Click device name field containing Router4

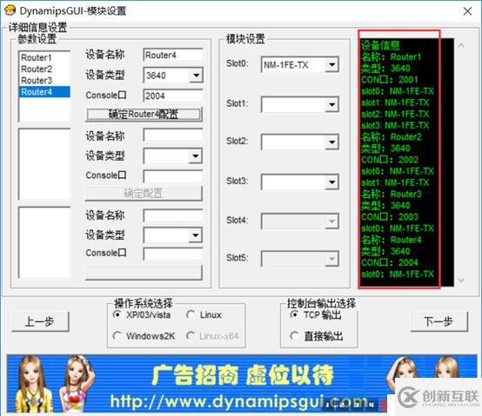coord(173,56)
